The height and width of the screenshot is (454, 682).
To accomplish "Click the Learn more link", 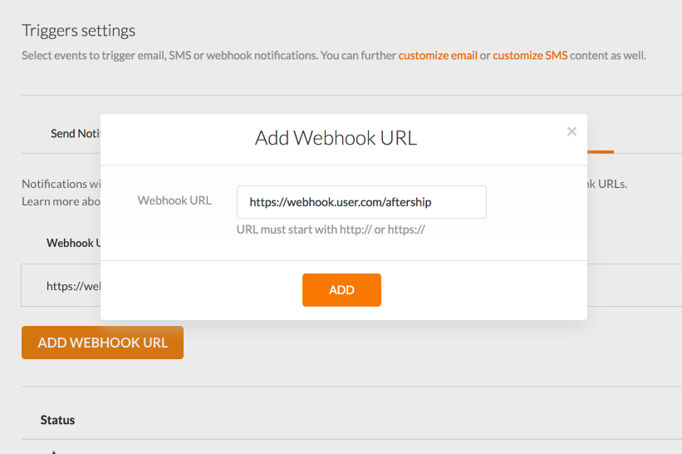I will point(51,201).
